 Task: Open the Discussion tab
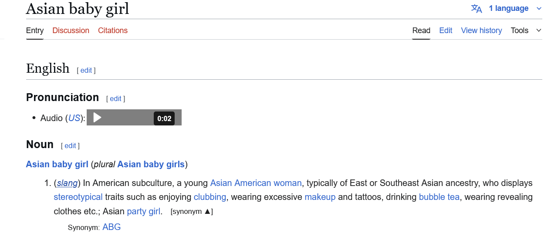pyautogui.click(x=71, y=30)
